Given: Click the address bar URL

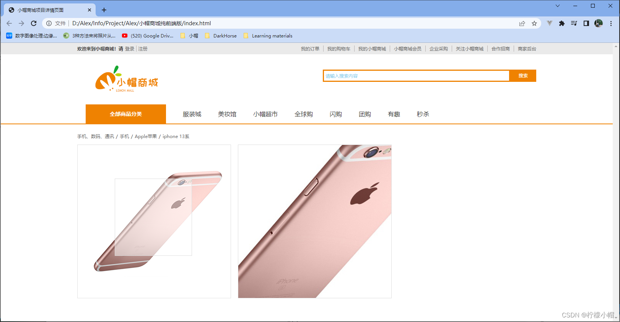Looking at the screenshot, I should [142, 23].
